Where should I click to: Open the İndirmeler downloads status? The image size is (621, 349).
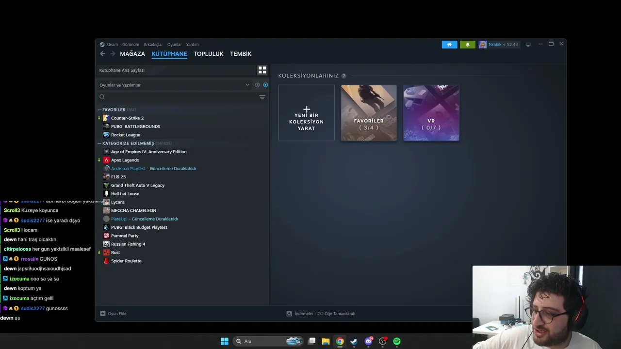[x=321, y=314]
